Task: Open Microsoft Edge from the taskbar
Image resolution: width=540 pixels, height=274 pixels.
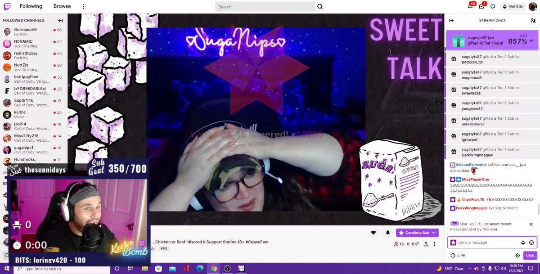Action: click(x=200, y=269)
